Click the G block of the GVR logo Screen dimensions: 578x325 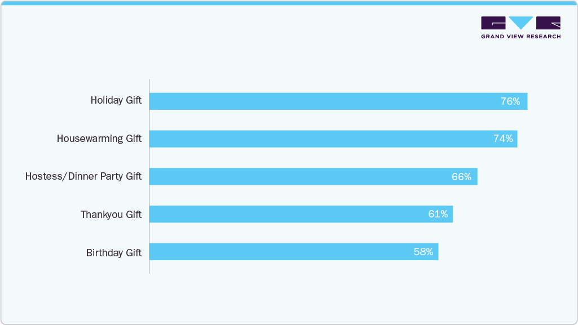pos(493,23)
